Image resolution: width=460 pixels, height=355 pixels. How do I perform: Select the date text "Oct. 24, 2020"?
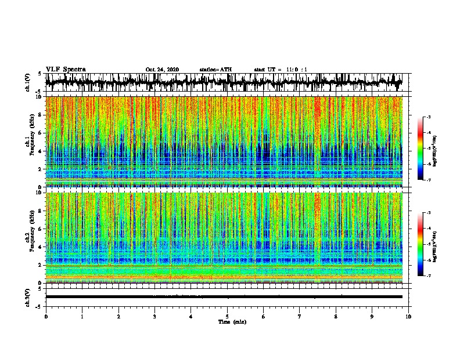point(162,70)
